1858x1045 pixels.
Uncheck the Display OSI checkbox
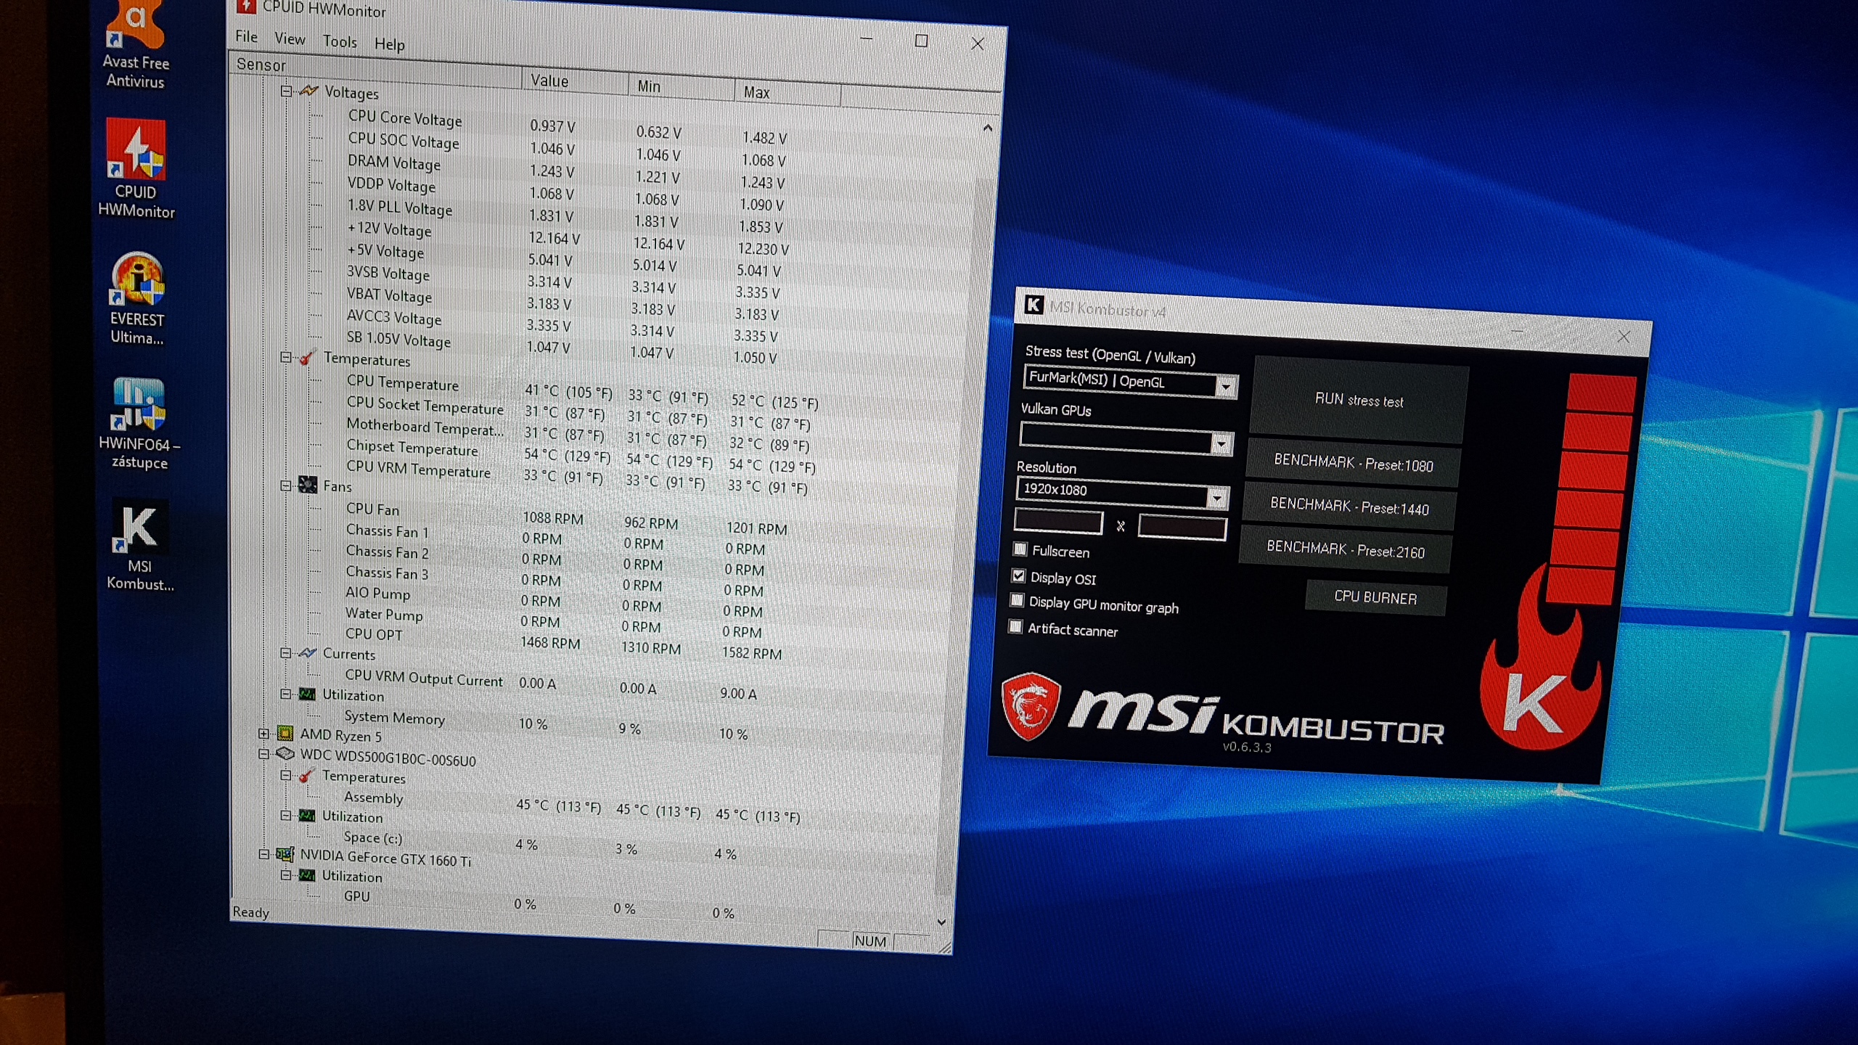(x=1019, y=575)
